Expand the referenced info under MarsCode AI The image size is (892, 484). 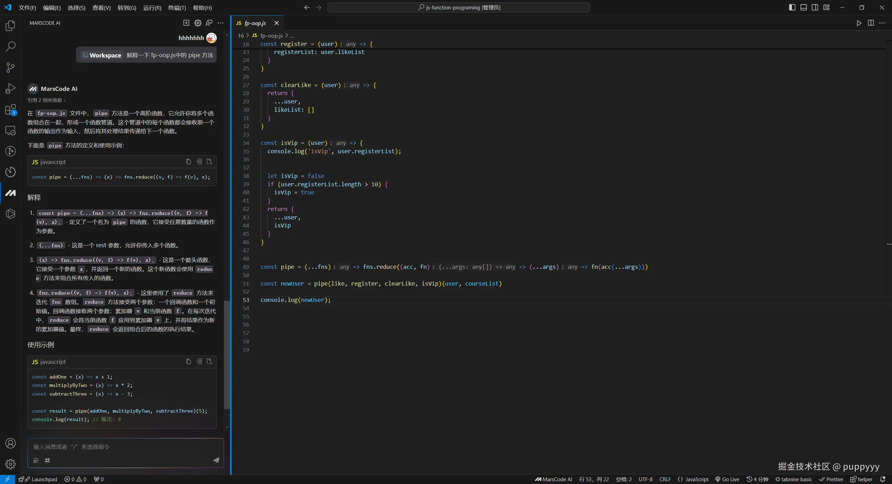click(x=46, y=100)
